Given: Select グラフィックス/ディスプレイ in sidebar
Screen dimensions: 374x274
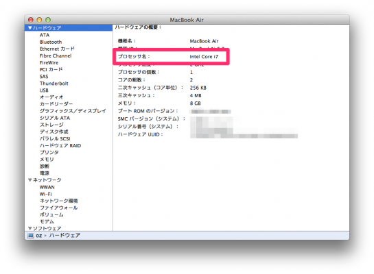Looking at the screenshot, I should point(73,111).
